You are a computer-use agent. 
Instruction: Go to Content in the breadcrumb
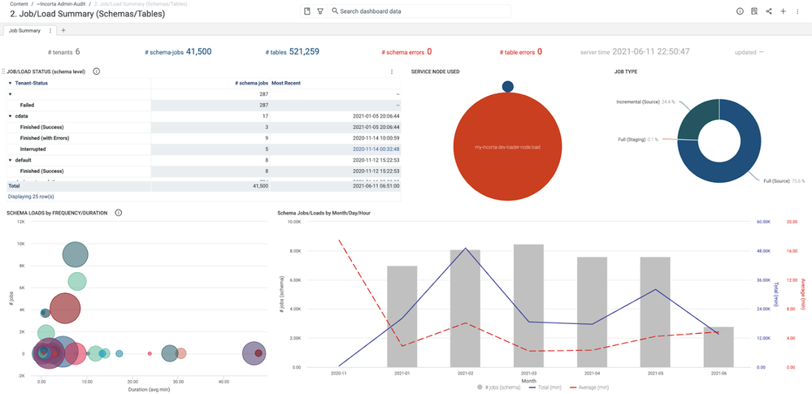(x=20, y=4)
